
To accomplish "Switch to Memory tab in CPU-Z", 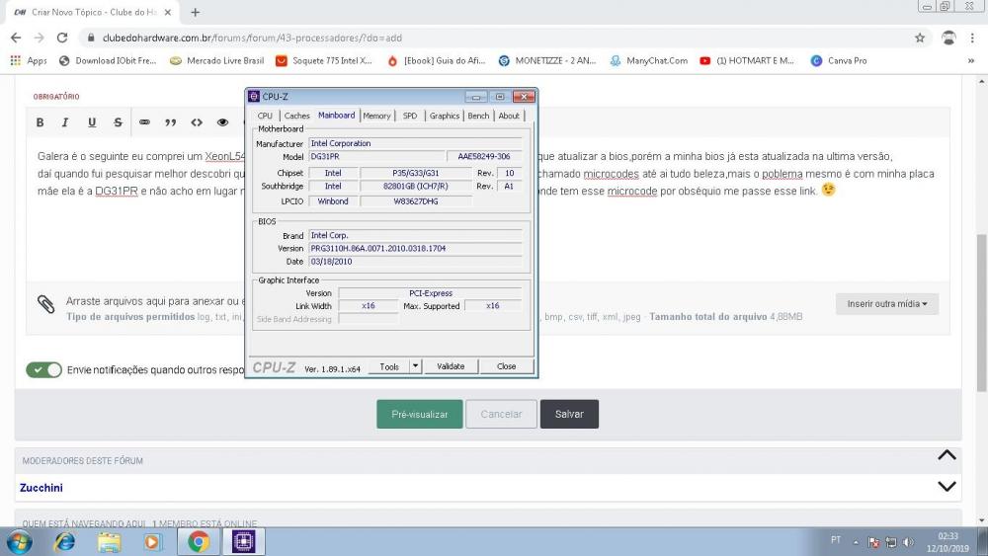I will (376, 116).
